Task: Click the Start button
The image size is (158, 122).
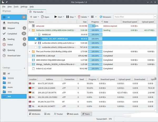Action: (58, 17)
